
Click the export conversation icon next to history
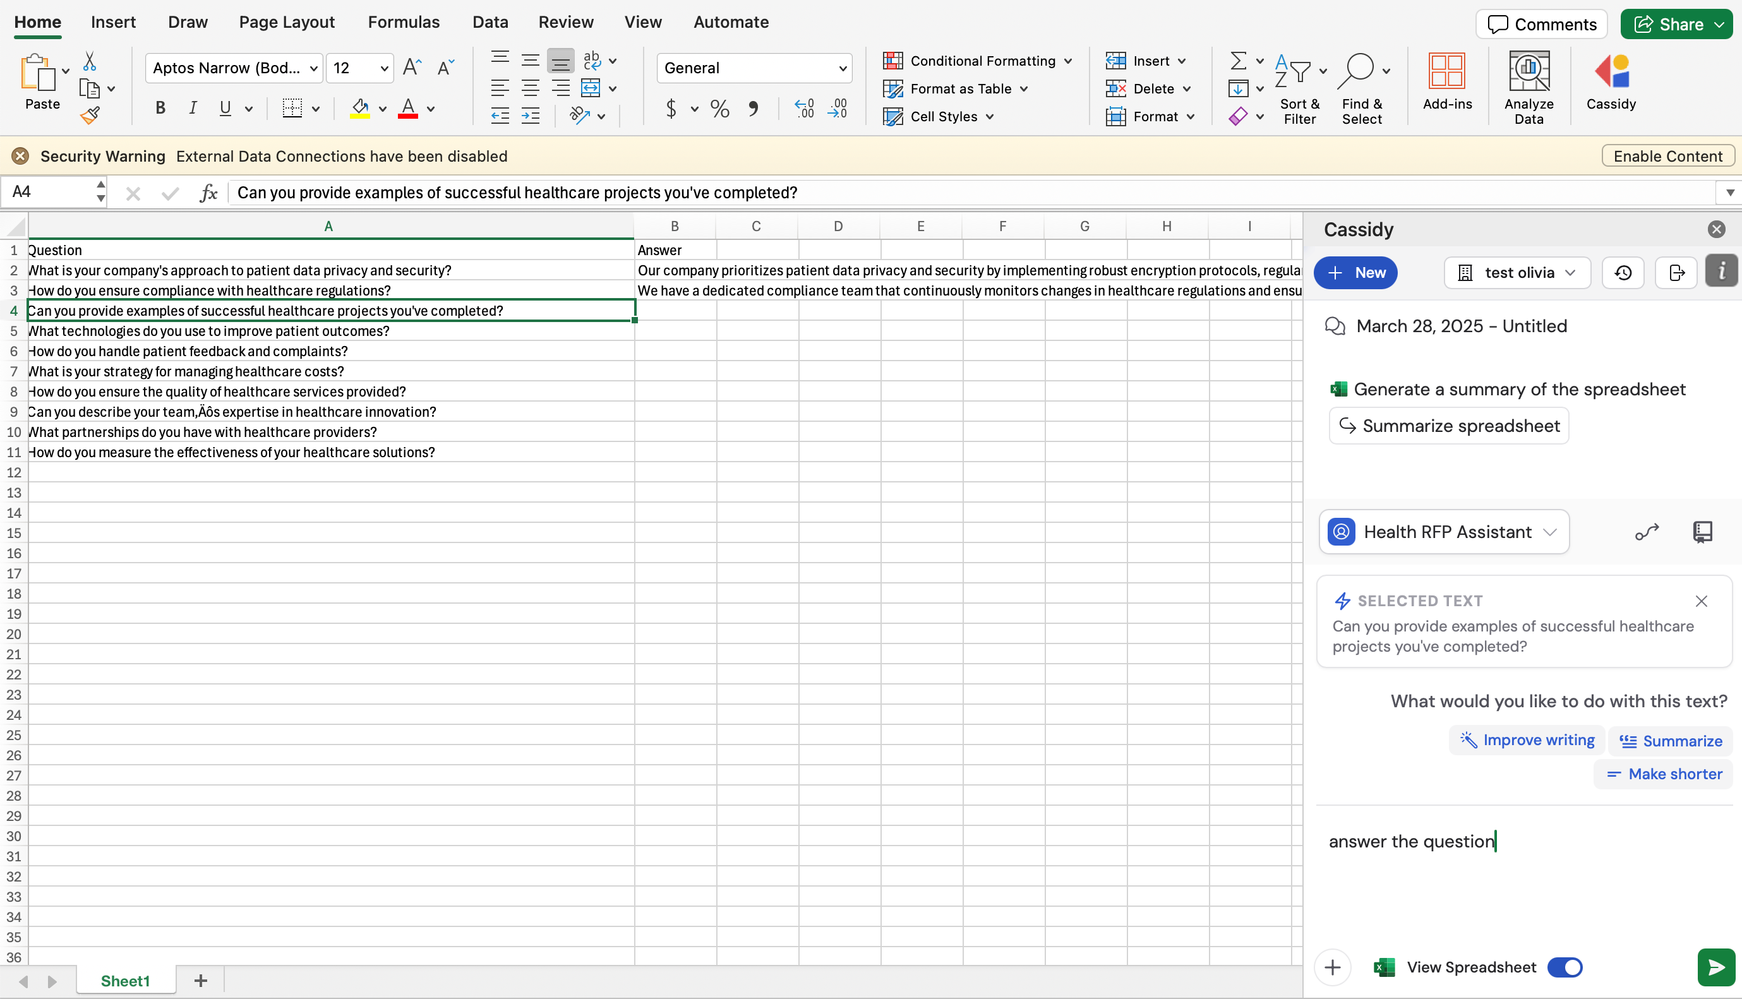click(x=1676, y=272)
